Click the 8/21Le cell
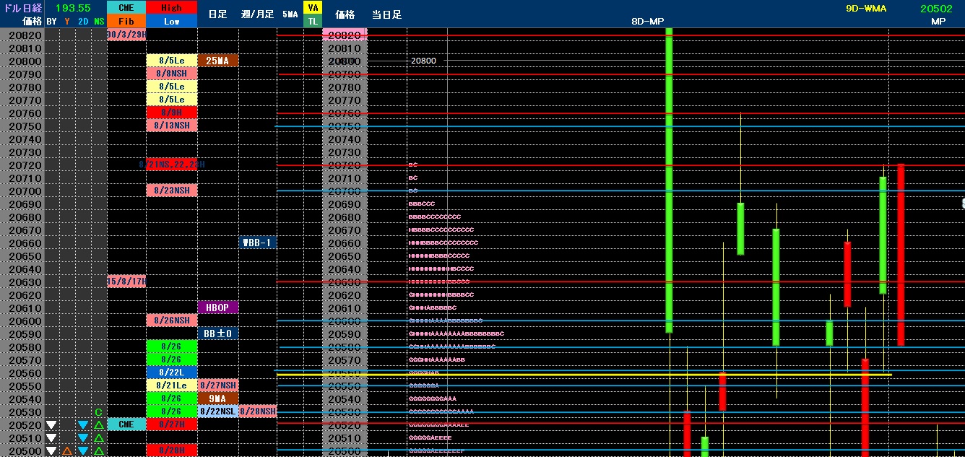This screenshot has height=457, width=965. (x=171, y=386)
